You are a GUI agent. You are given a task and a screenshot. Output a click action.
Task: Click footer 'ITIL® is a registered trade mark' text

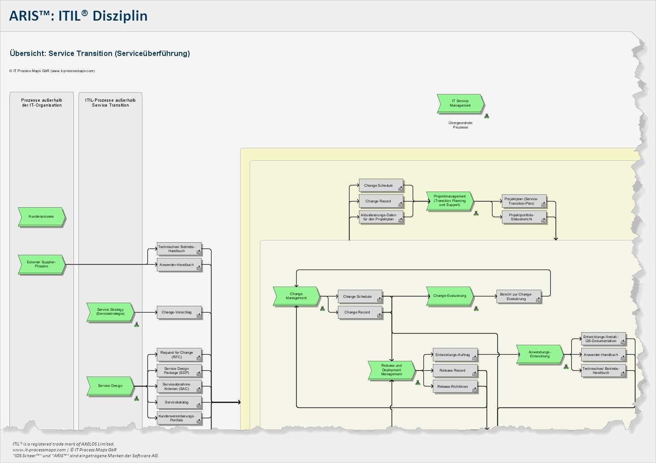(x=63, y=444)
